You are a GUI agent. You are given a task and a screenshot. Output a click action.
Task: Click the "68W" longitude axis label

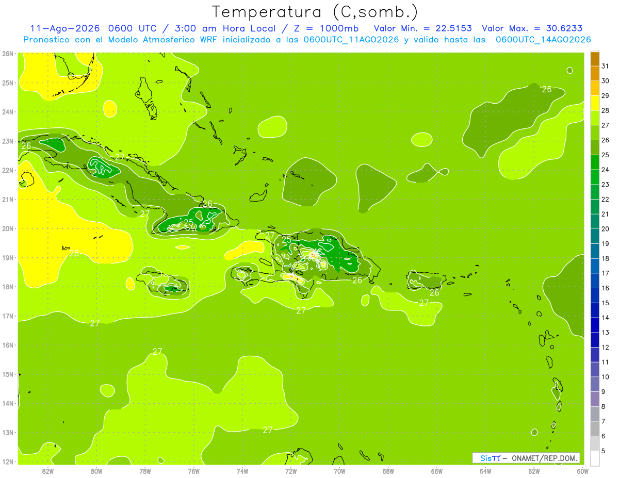(388, 471)
